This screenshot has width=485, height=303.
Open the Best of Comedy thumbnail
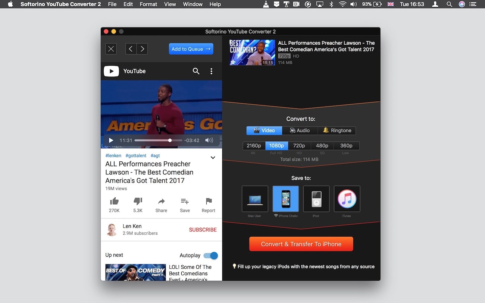click(x=135, y=272)
